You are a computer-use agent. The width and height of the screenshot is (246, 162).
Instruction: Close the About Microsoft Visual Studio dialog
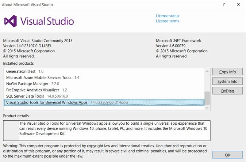[x=238, y=5]
